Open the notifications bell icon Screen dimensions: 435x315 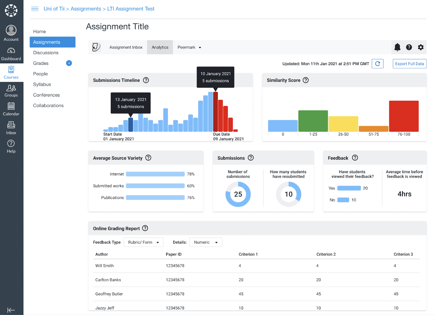pyautogui.click(x=397, y=47)
